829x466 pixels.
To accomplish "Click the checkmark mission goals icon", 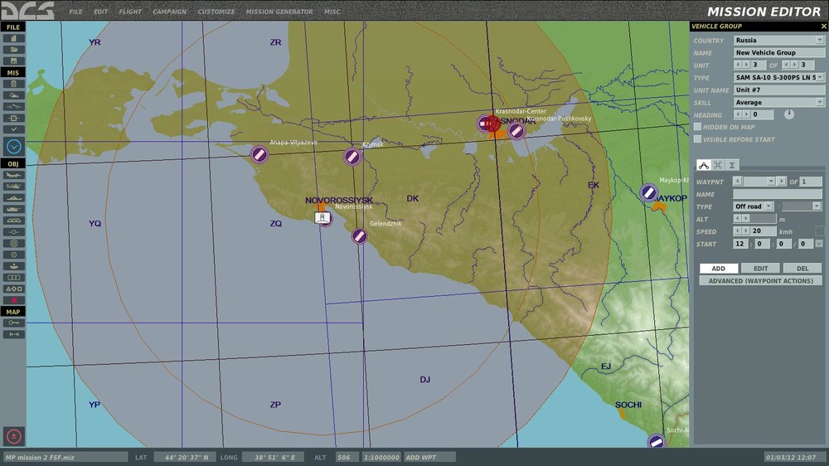I will (14, 129).
